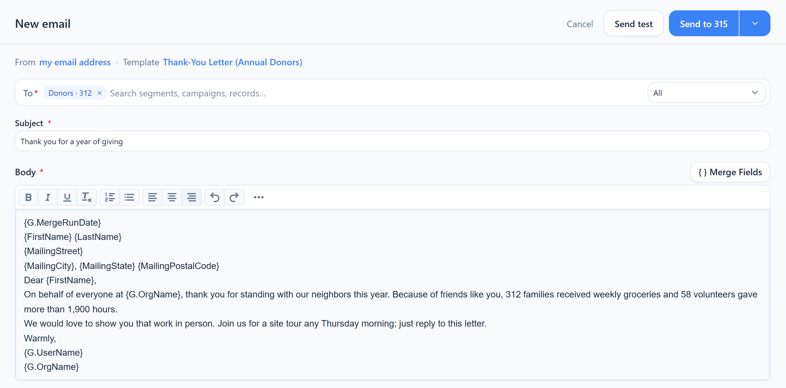The width and height of the screenshot is (786, 388).
Task: Click the Send test button
Action: click(x=634, y=24)
